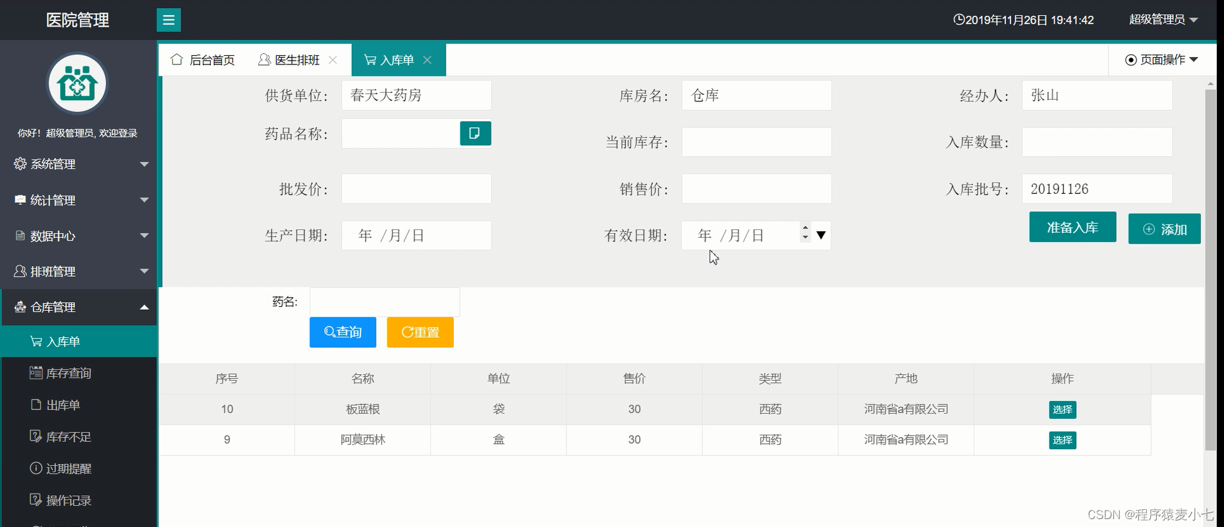Click the person icon next to 排班管理
This screenshot has width=1224, height=527.
click(x=20, y=271)
